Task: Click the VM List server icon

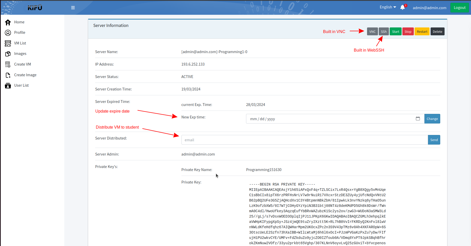Action: [8, 43]
